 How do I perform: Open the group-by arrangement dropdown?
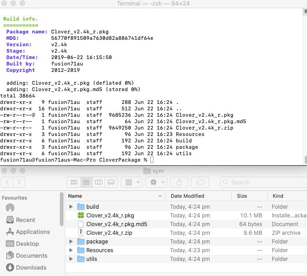tap(132, 182)
